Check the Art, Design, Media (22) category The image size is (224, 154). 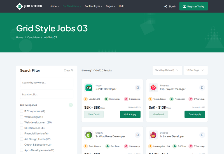point(22,139)
